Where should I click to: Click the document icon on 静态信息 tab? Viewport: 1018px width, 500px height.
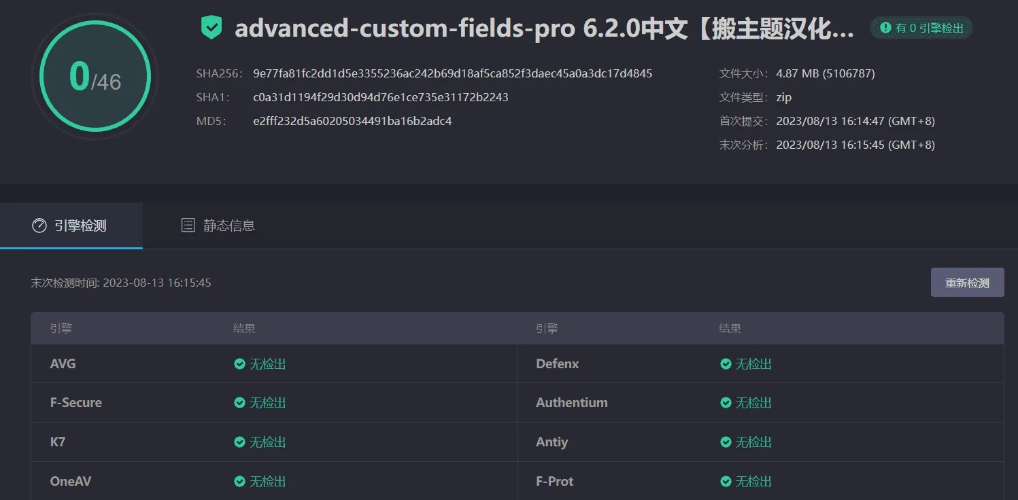(x=188, y=226)
